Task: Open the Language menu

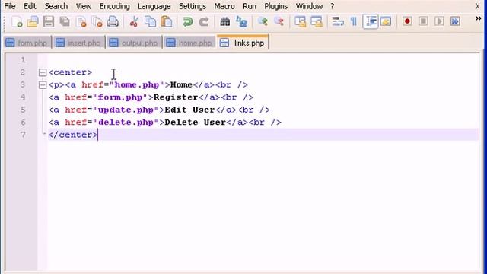Action: coord(154,6)
